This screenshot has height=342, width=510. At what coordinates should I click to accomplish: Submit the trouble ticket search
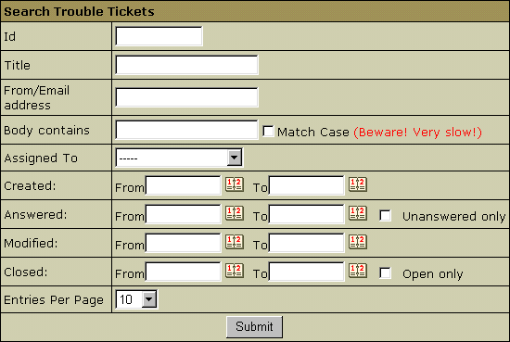click(x=254, y=327)
